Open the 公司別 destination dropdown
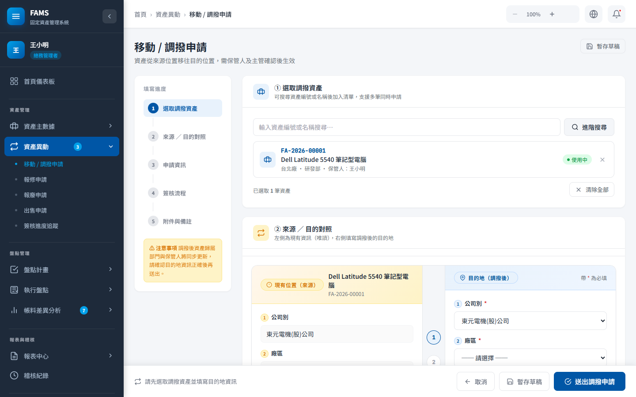Screen dimensions: 636x397 point(530,321)
